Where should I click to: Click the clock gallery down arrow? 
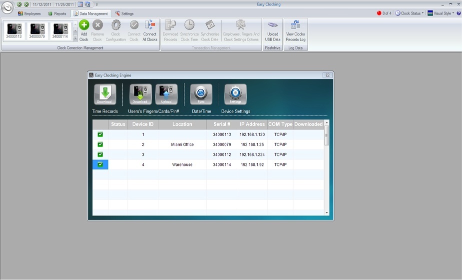(x=75, y=30)
